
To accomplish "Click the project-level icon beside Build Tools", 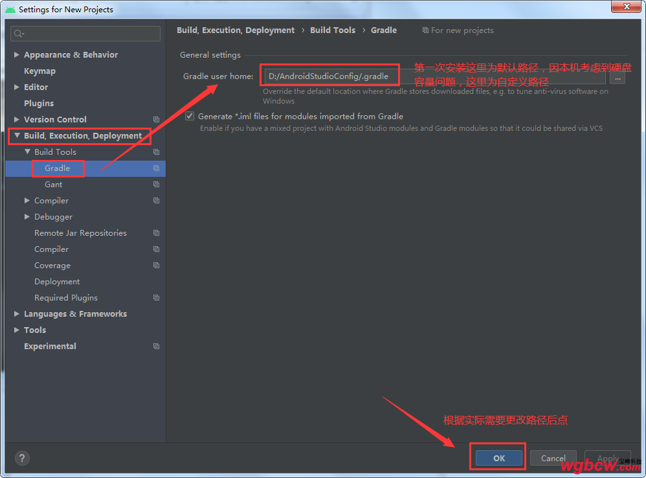I will (x=156, y=152).
